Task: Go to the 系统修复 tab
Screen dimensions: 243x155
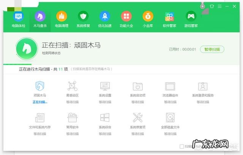Action: point(83,19)
